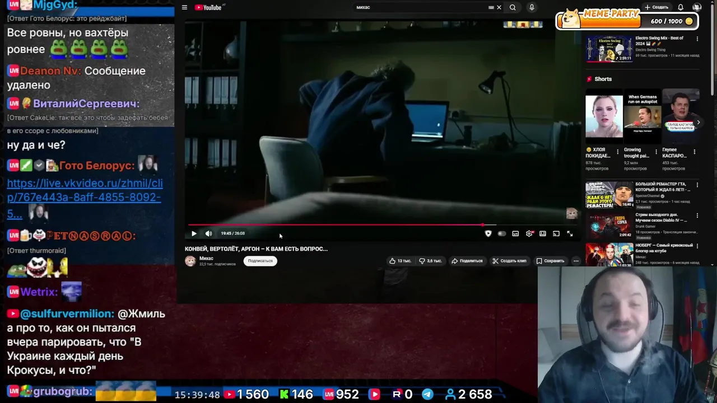Open НЮБЕРГ video thumbnail
Image resolution: width=717 pixels, height=403 pixels.
coord(609,255)
